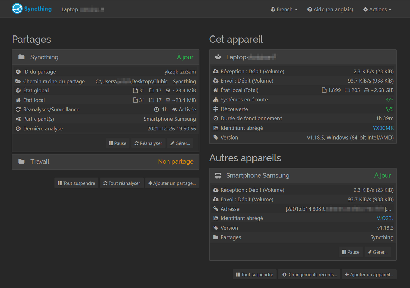
Task: Open Aide (en anglais) help link
Action: click(330, 9)
